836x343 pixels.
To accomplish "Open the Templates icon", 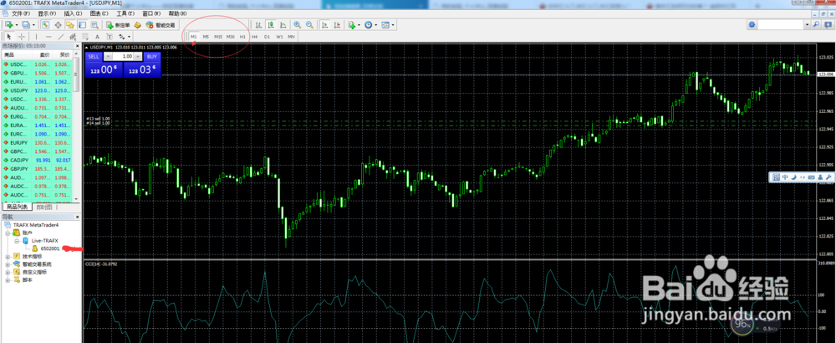I will click(385, 24).
